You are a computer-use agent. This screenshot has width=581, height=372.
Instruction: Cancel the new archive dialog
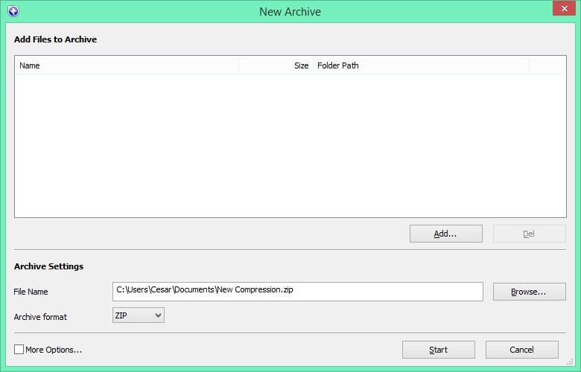click(x=521, y=350)
